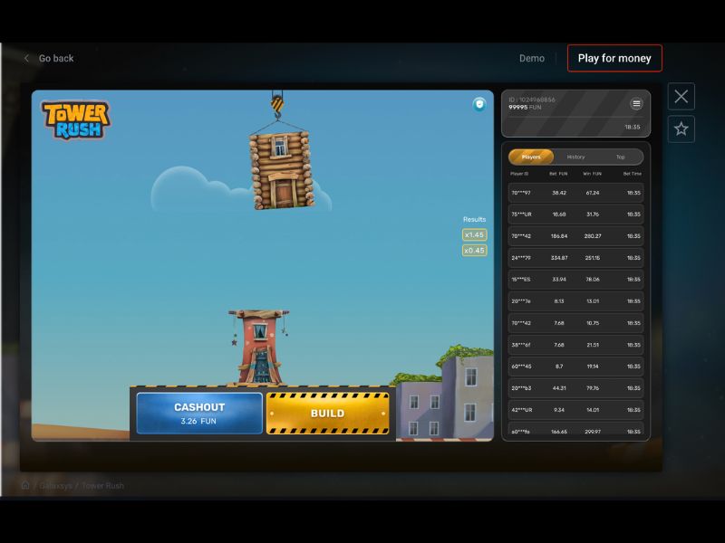Click the Play for money button

coord(614,58)
